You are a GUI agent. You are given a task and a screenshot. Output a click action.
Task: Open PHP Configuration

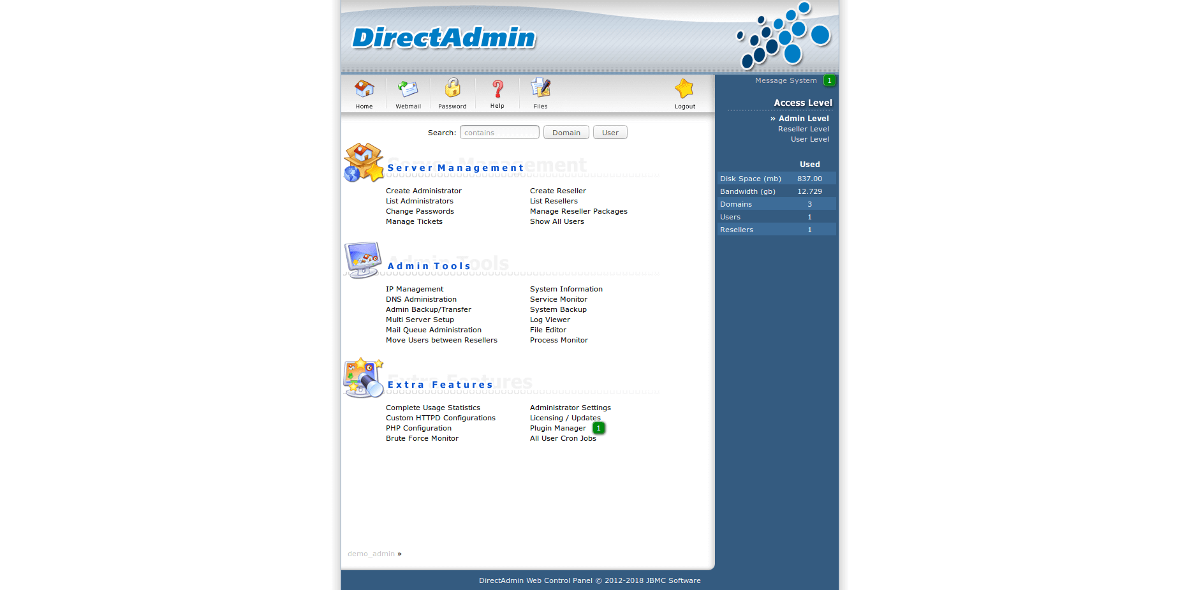click(418, 428)
